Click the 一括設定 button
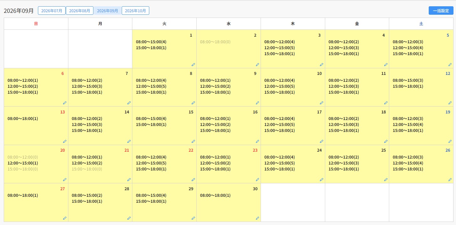 [441, 11]
